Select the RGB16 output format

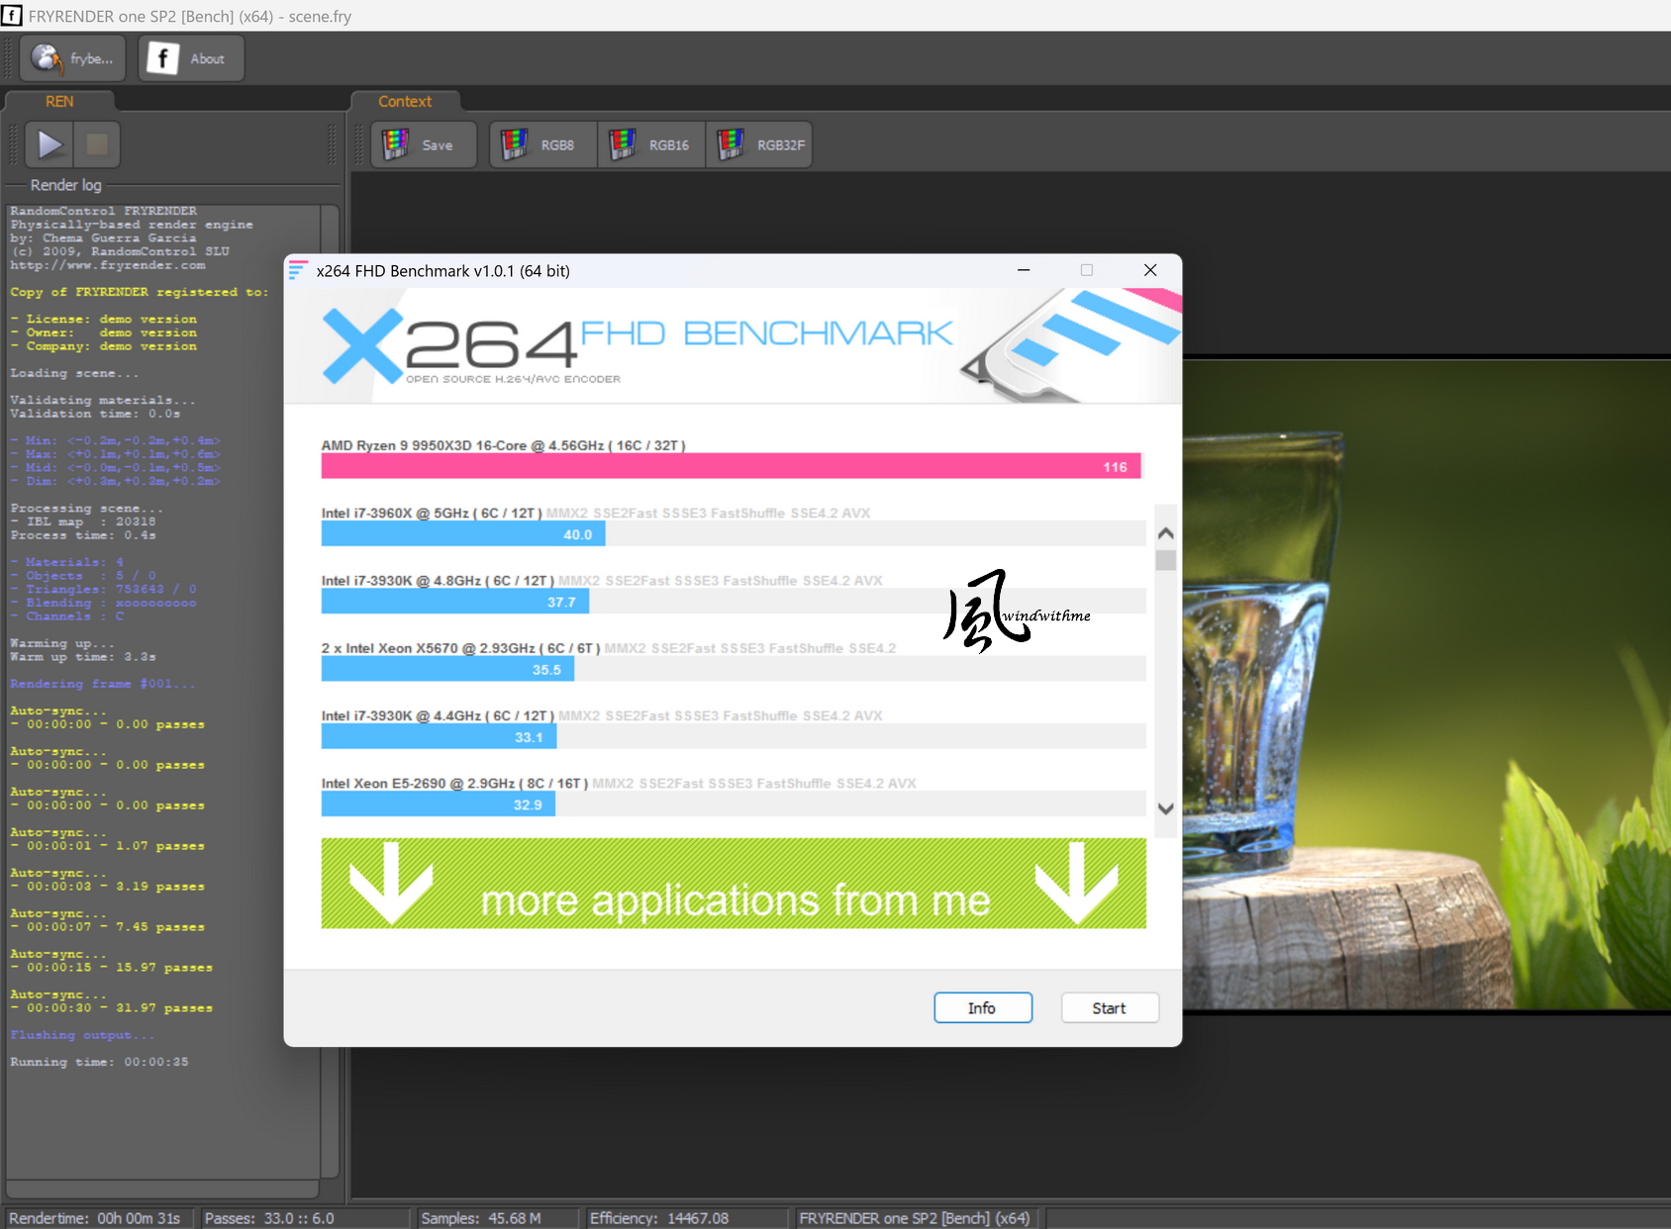pos(651,144)
